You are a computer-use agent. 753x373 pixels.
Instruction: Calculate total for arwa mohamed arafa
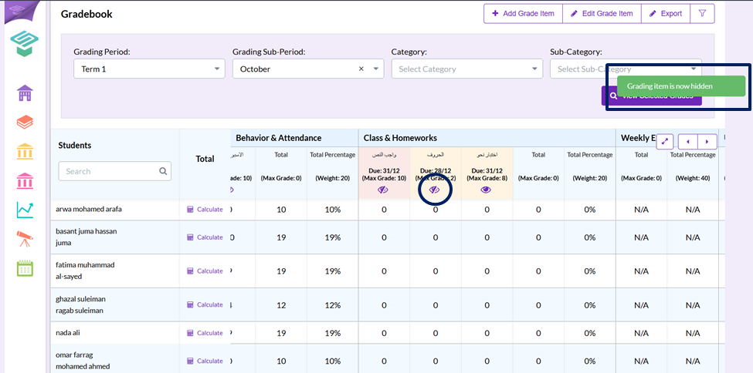205,210
